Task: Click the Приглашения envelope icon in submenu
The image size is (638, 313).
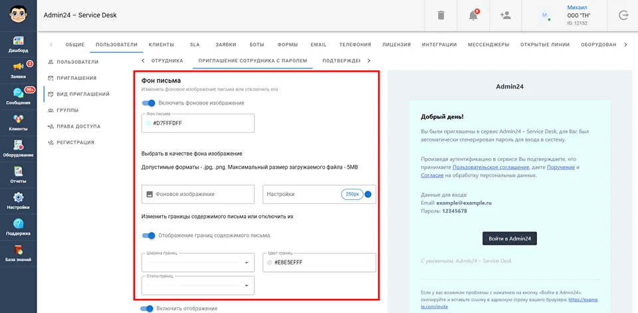Action: [x=51, y=78]
